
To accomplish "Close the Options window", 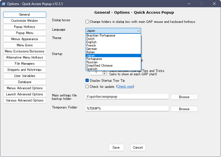I will coord(214,4).
